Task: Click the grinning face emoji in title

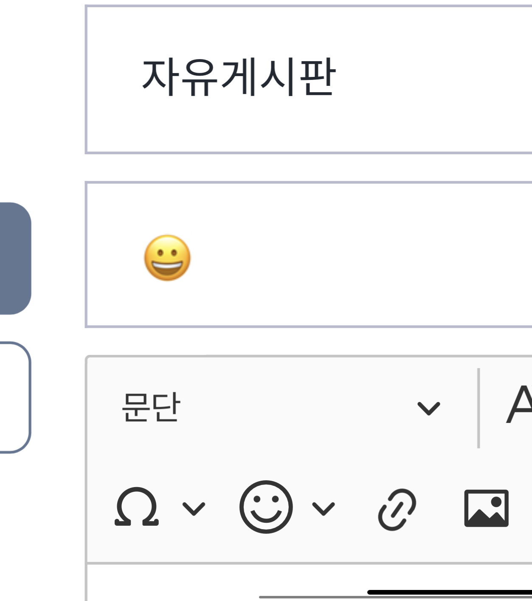Action: coord(167,258)
